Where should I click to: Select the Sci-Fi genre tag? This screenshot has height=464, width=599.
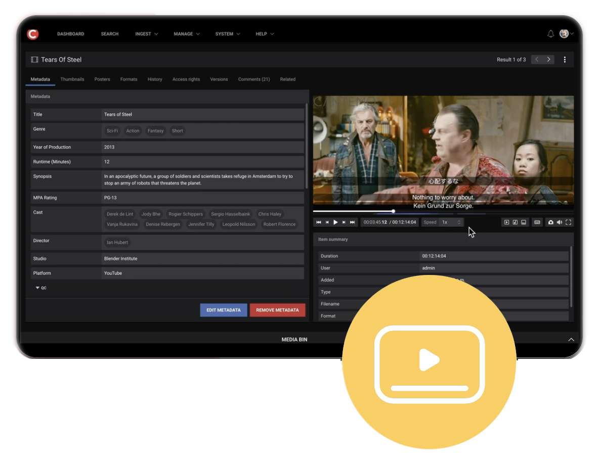[x=112, y=131]
